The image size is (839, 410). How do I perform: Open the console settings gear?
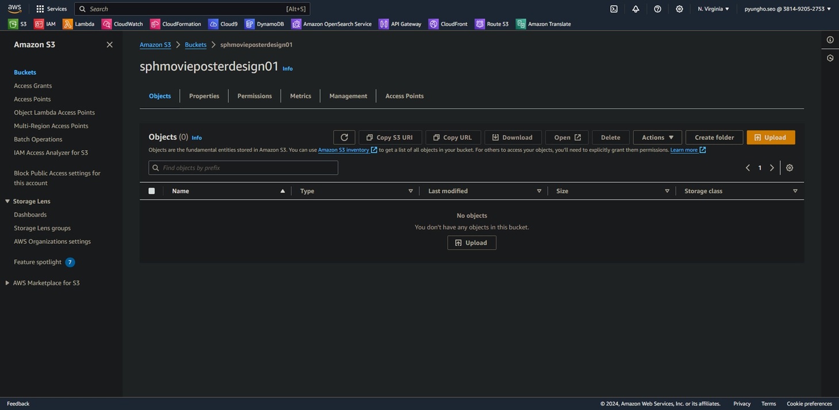[x=679, y=9]
